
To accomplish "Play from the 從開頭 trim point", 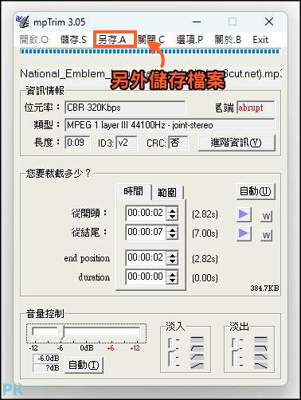I will point(244,214).
